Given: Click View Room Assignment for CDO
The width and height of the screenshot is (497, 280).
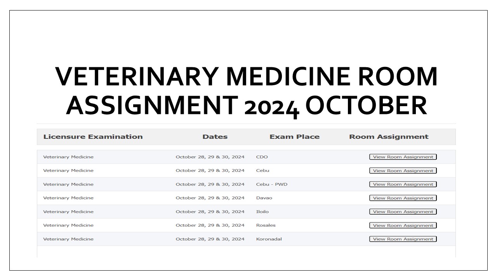Looking at the screenshot, I should pos(403,157).
